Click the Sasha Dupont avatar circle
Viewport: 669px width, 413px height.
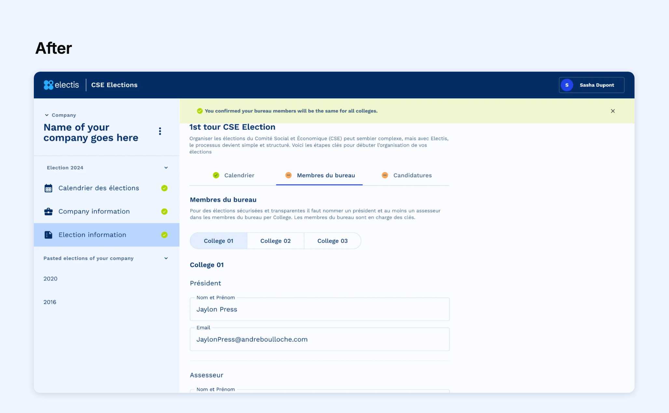(567, 85)
